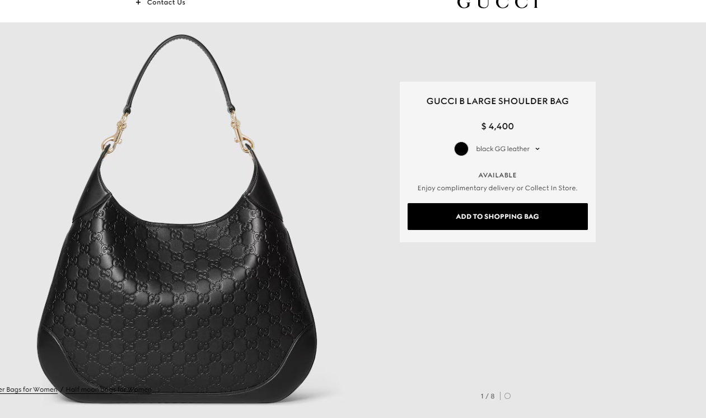Screen dimensions: 706x418
Task: Click the plus icon beside Contact Us
Action: [138, 3]
